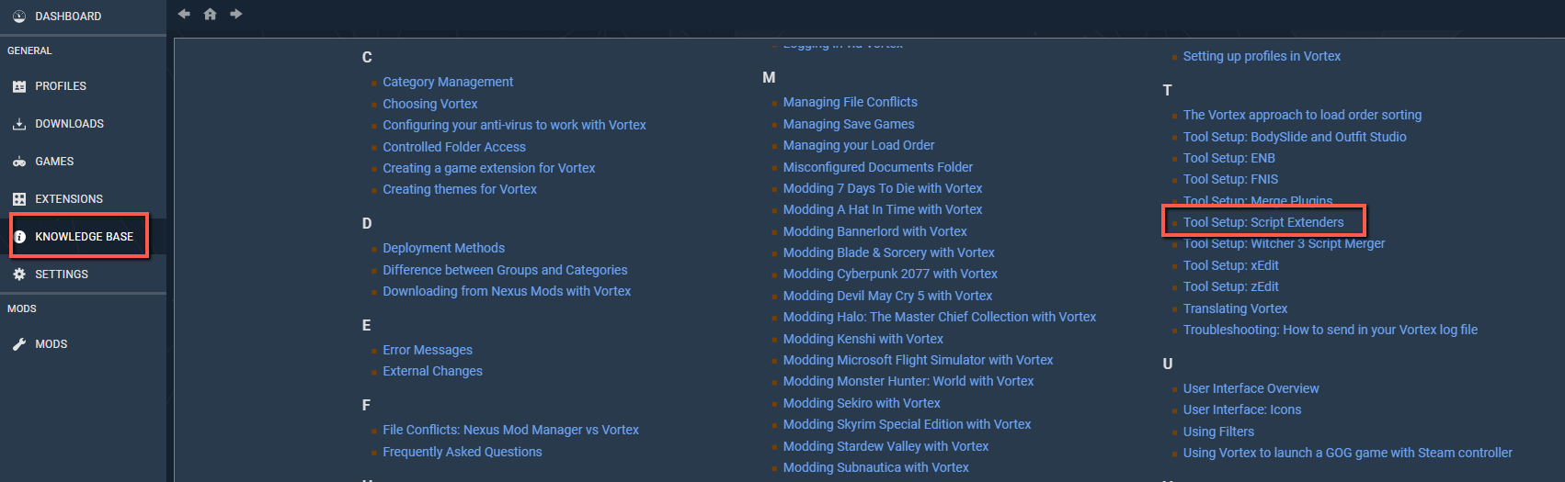Open File Conflicts: Nexus Mod Manager article
The image size is (1565, 482).
tap(510, 430)
